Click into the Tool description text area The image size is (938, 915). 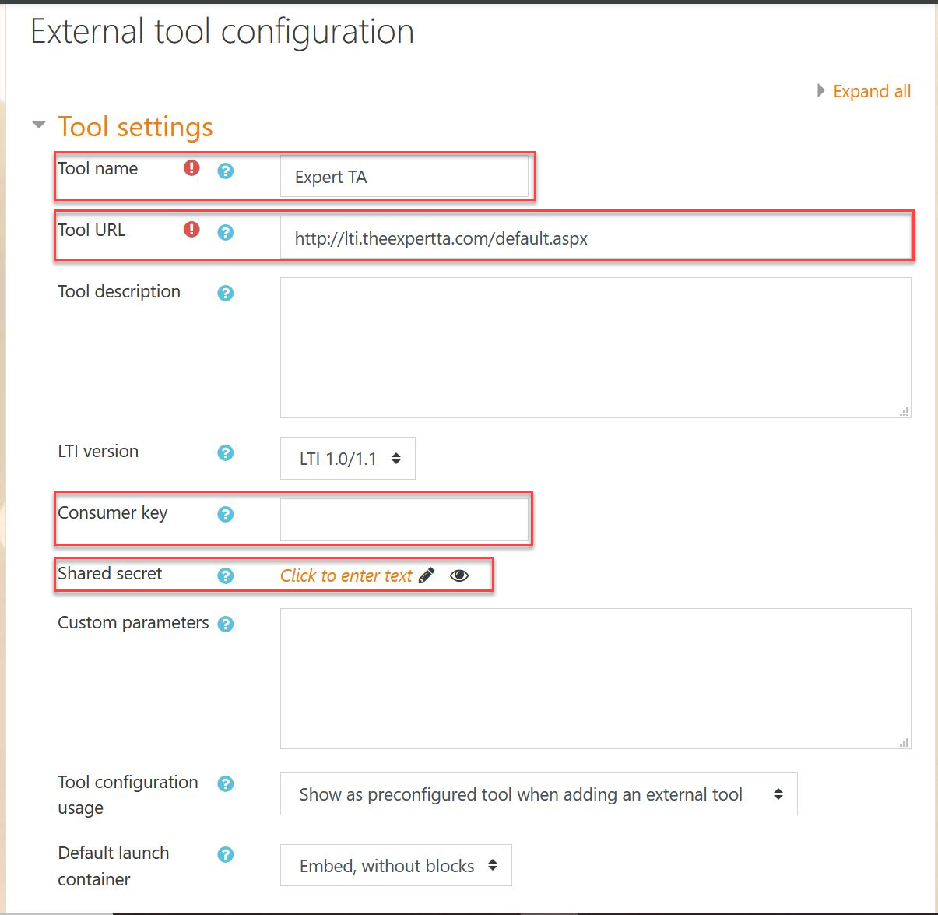[595, 348]
